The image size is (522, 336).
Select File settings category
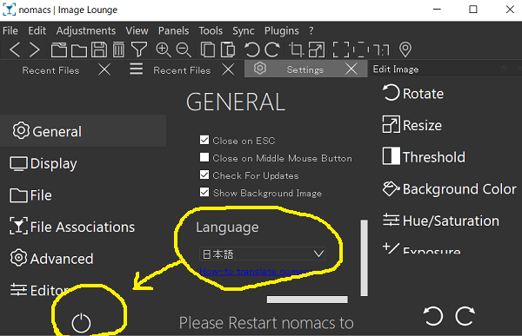click(30, 195)
